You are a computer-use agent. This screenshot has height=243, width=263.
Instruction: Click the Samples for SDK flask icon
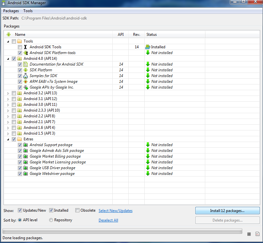pyautogui.click(x=26, y=76)
